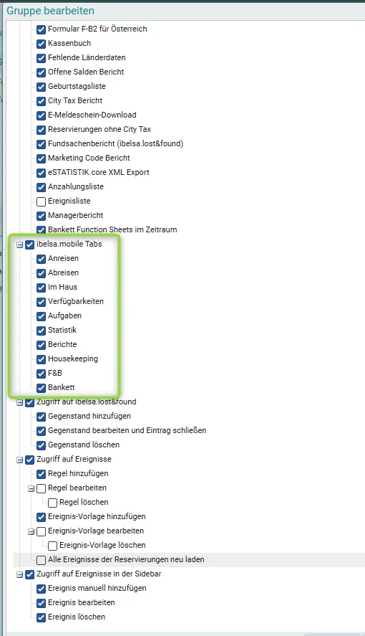The image size is (365, 636).
Task: Collapse the Ereignis-Vorlage bearbeiten subtree
Action: [x=31, y=532]
